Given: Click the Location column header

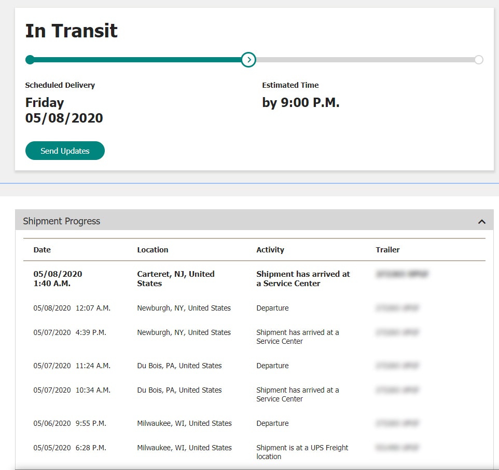Looking at the screenshot, I should pyautogui.click(x=153, y=250).
